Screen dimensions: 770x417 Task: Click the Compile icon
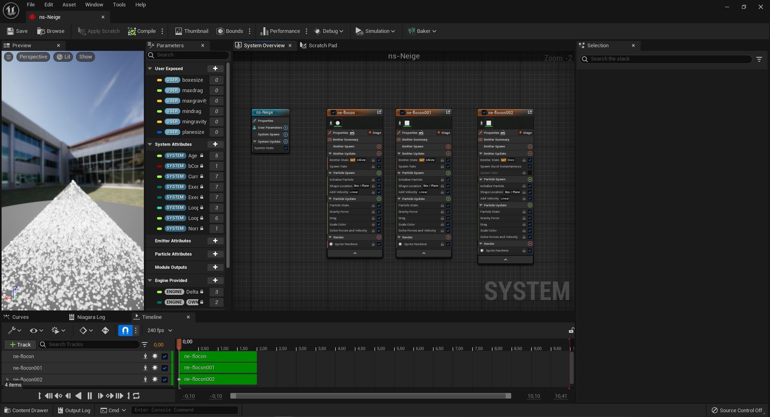click(x=132, y=31)
